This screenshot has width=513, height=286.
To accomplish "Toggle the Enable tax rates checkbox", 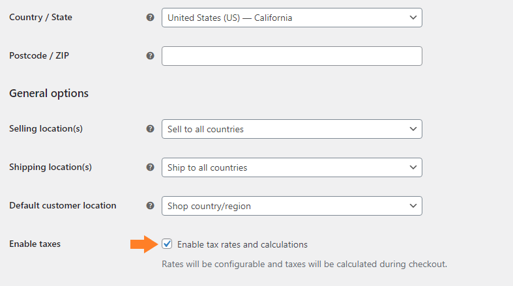I will tap(167, 244).
